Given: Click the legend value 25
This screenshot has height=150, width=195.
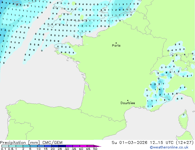Looking at the screenshot, I should [x=60, y=149].
